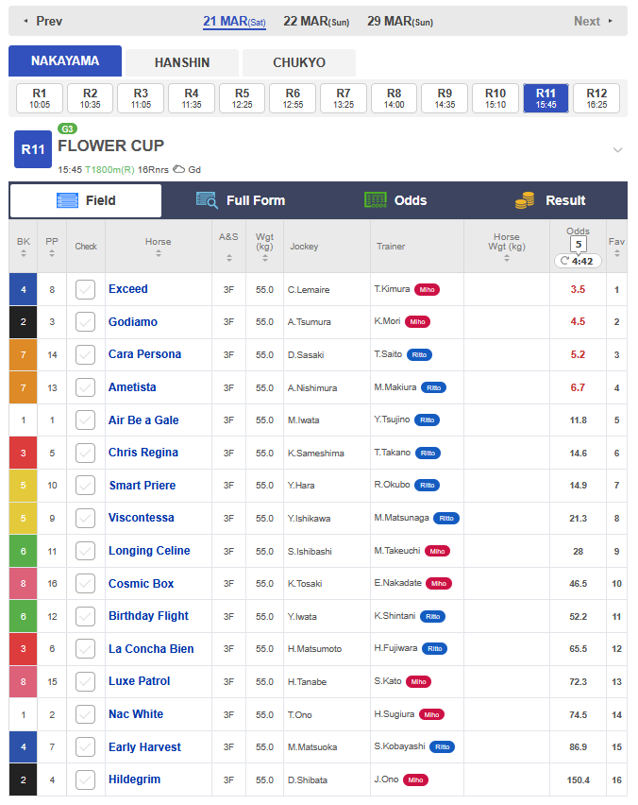Check the box for Exceed

pos(85,289)
